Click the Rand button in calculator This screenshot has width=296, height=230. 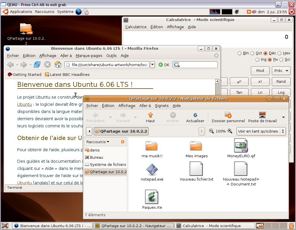coord(281,82)
